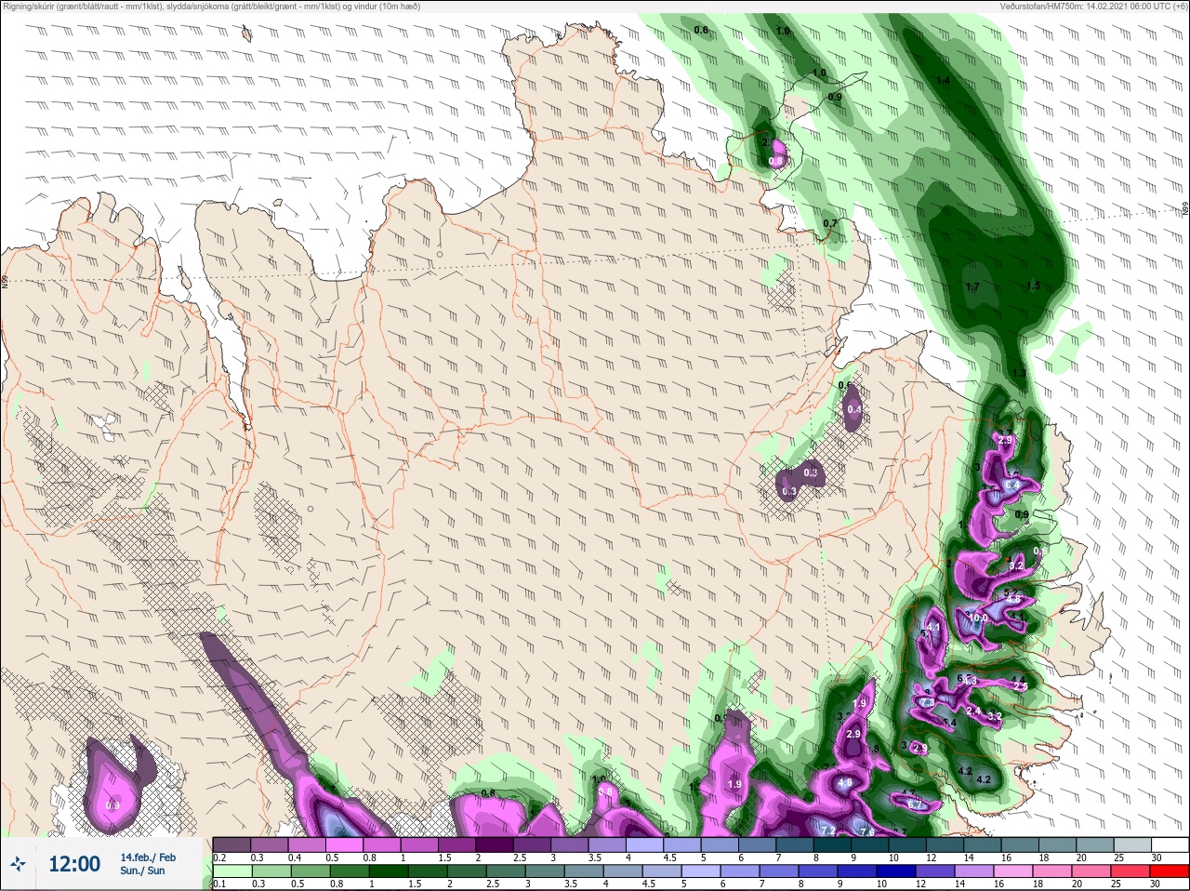
Task: Select the dark navy 10 swatch in lower legend
Action: (894, 871)
